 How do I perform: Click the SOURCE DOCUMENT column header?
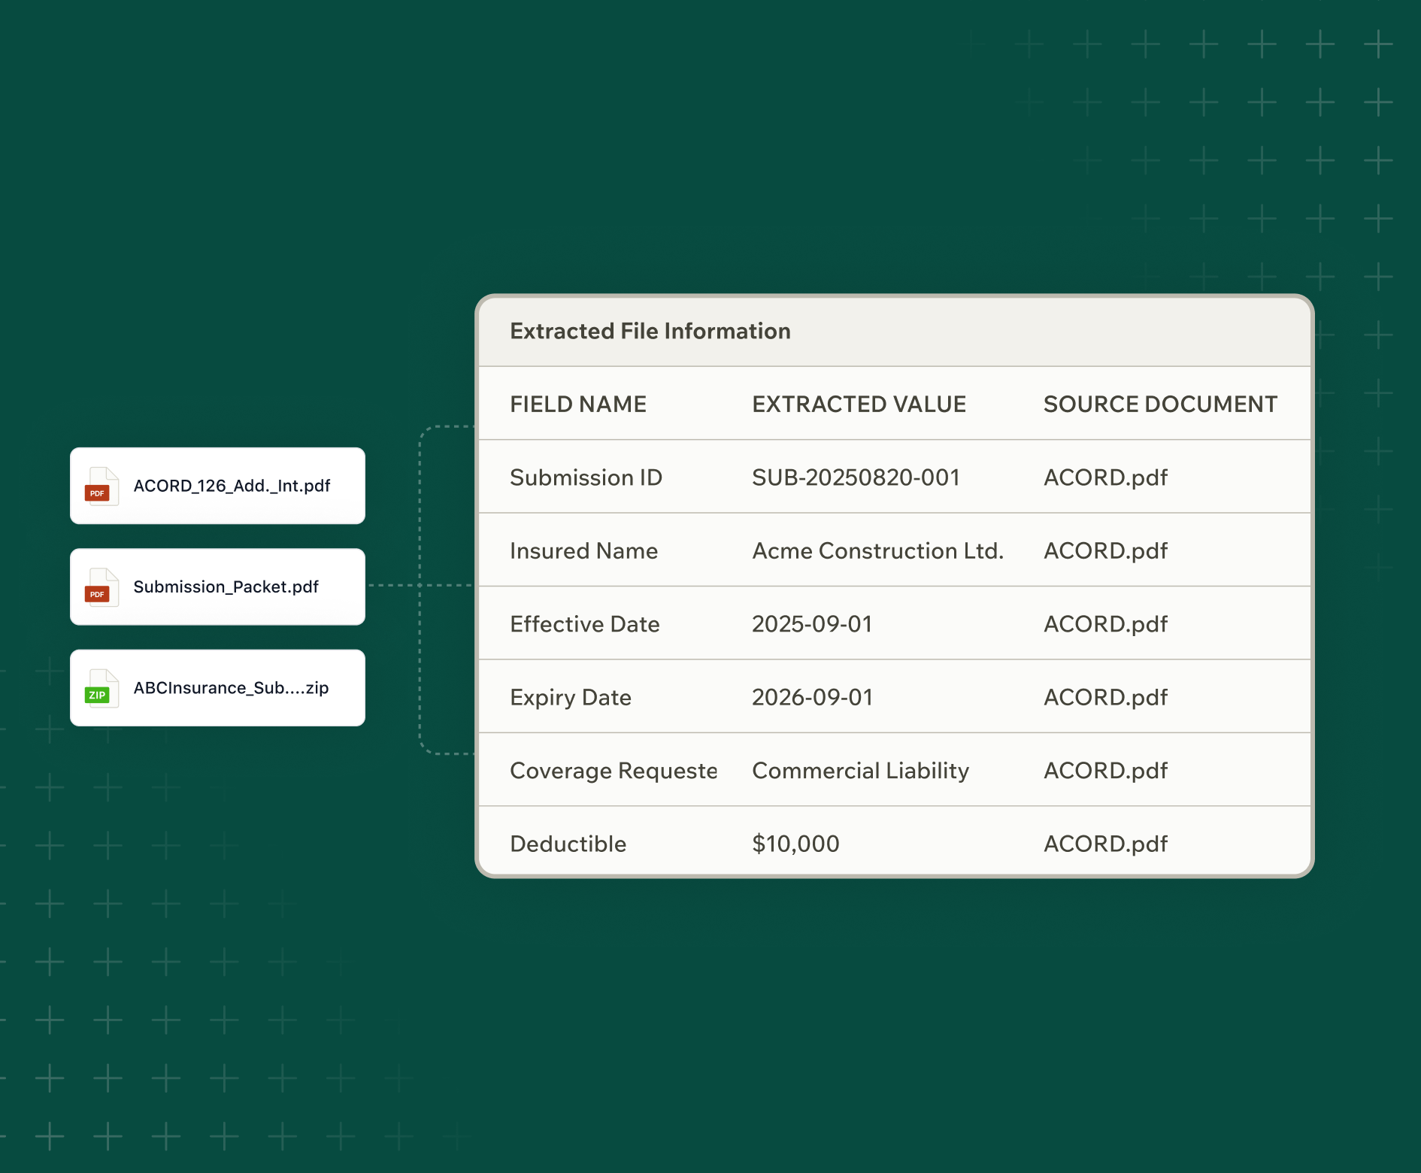pos(1159,405)
